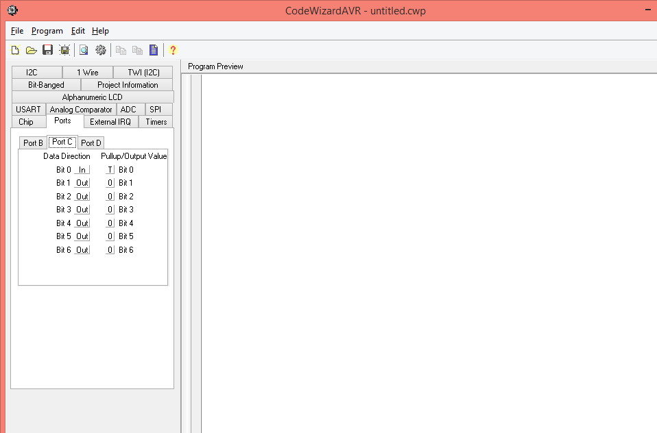Toggle Bit 1 output value 0
This screenshot has width=657, height=433.
110,183
